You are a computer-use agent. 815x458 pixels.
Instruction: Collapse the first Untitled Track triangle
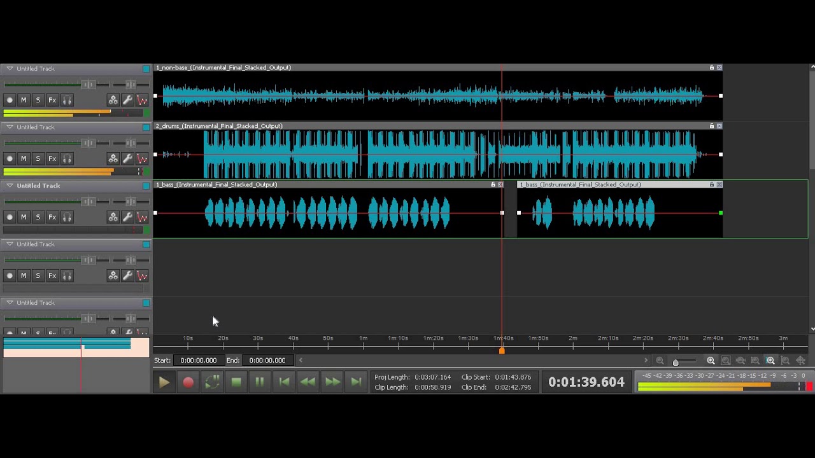tap(10, 68)
